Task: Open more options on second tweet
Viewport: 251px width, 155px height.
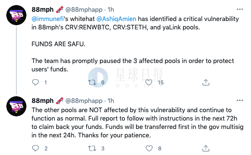Action: (240, 100)
